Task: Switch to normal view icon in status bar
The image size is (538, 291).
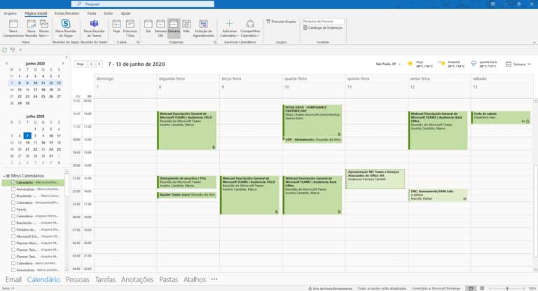Action: click(x=471, y=289)
